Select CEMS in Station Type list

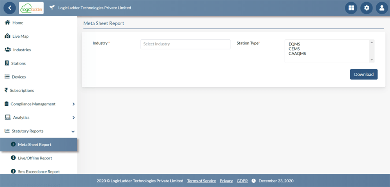[294, 49]
